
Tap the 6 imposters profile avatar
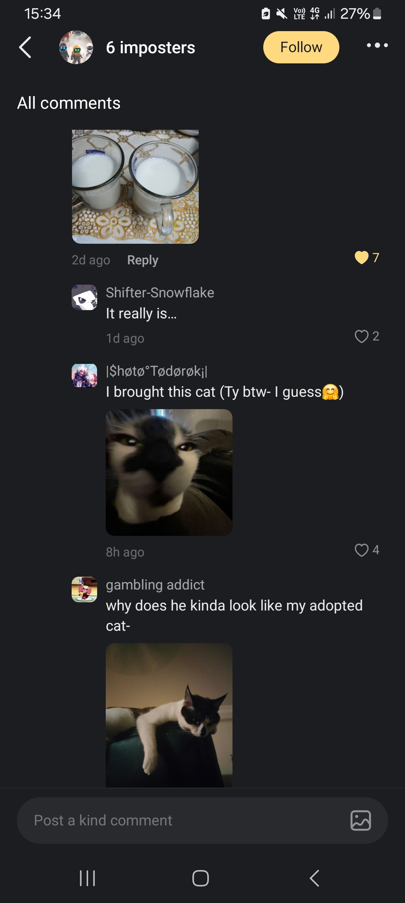[76, 47]
